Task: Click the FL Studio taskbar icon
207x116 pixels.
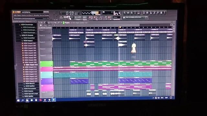Action: coord(54,100)
